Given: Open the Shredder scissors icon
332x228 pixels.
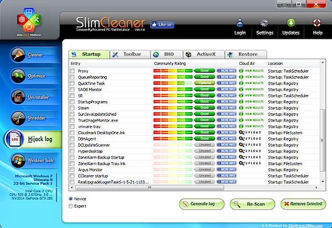Looking at the screenshot, I should point(18,118).
